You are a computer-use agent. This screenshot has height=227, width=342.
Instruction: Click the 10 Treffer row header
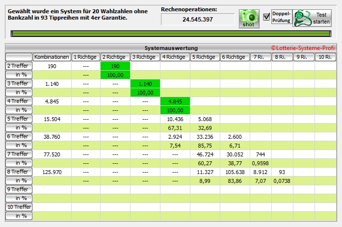pyautogui.click(x=19, y=207)
